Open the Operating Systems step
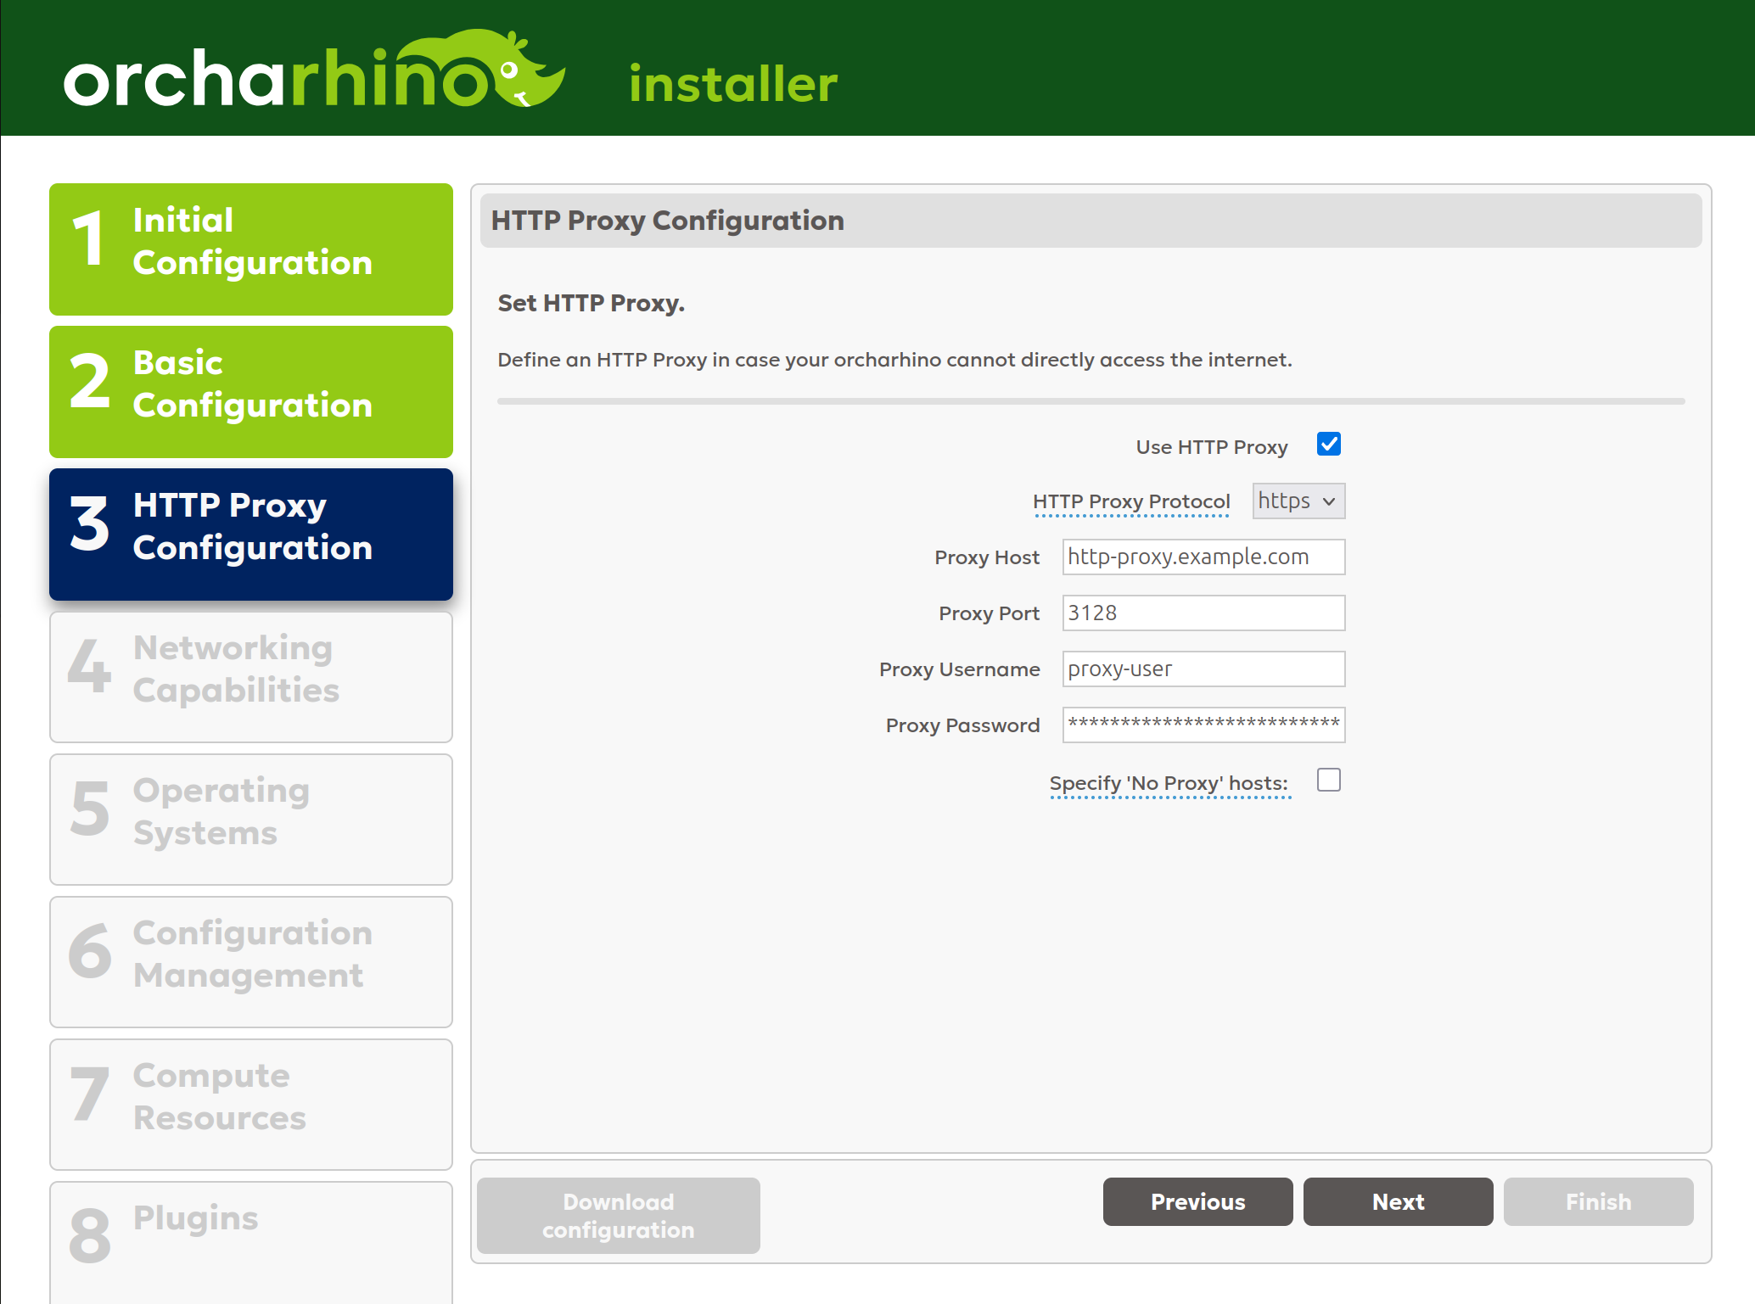Viewport: 1755px width, 1304px height. [x=250, y=819]
